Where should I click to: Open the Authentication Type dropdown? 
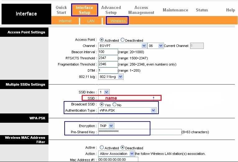click(x=127, y=110)
